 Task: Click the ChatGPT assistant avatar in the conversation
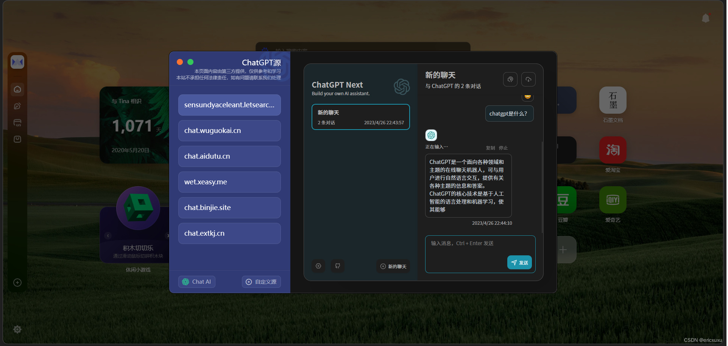[x=431, y=135]
